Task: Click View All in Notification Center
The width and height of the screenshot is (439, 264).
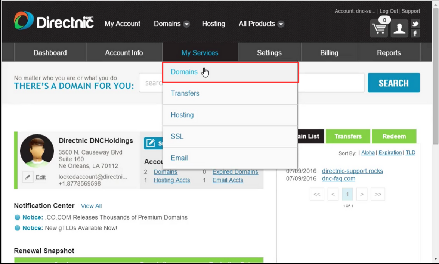Action: 91,206
